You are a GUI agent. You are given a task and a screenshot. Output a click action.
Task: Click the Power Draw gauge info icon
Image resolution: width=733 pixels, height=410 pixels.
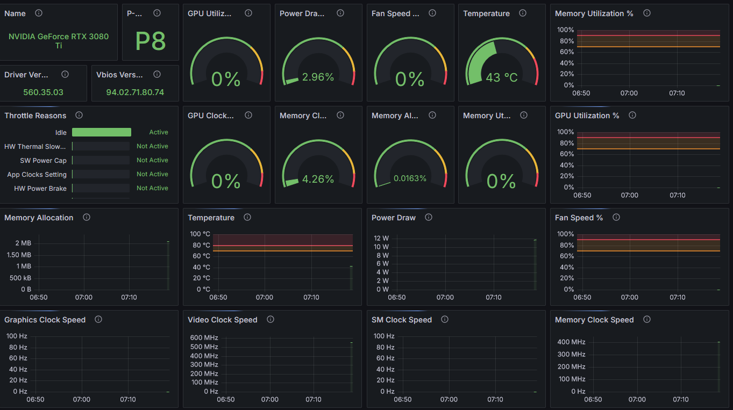click(340, 13)
